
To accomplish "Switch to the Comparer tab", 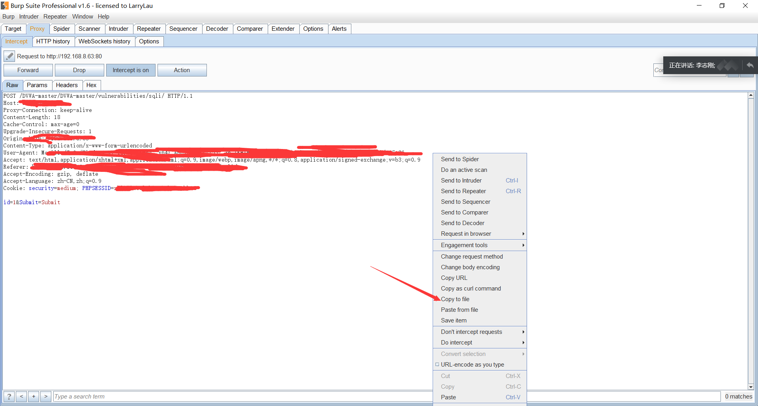I will pyautogui.click(x=250, y=29).
